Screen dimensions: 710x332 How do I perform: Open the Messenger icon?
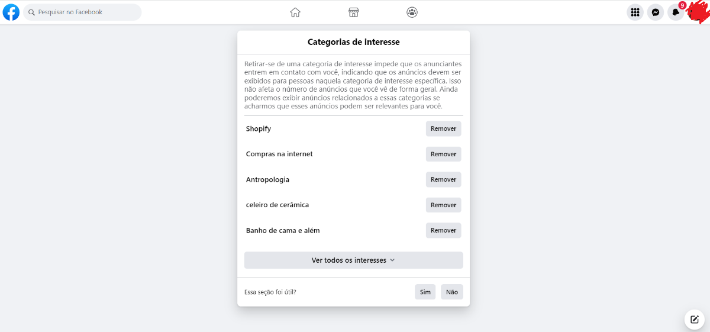(656, 12)
